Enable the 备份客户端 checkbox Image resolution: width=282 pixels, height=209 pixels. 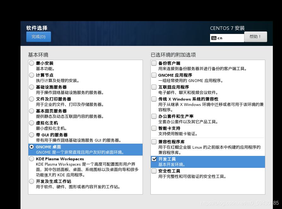(x=154, y=63)
